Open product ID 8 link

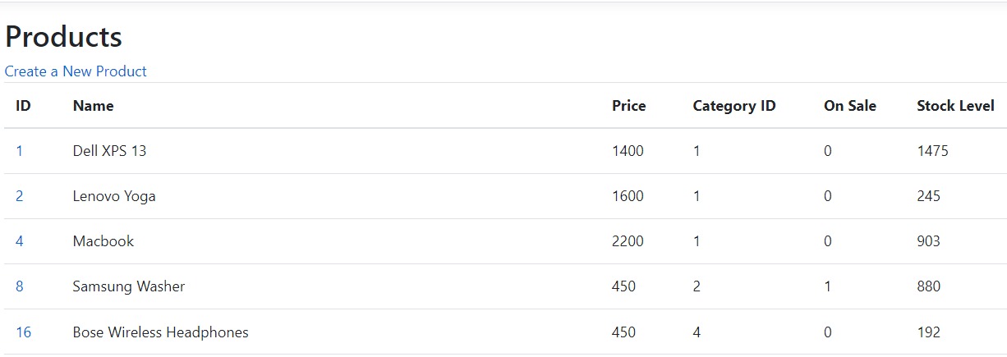point(19,286)
